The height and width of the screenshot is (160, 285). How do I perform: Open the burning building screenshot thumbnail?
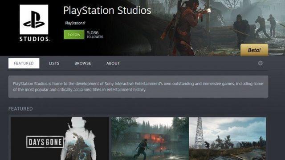(x=150, y=138)
